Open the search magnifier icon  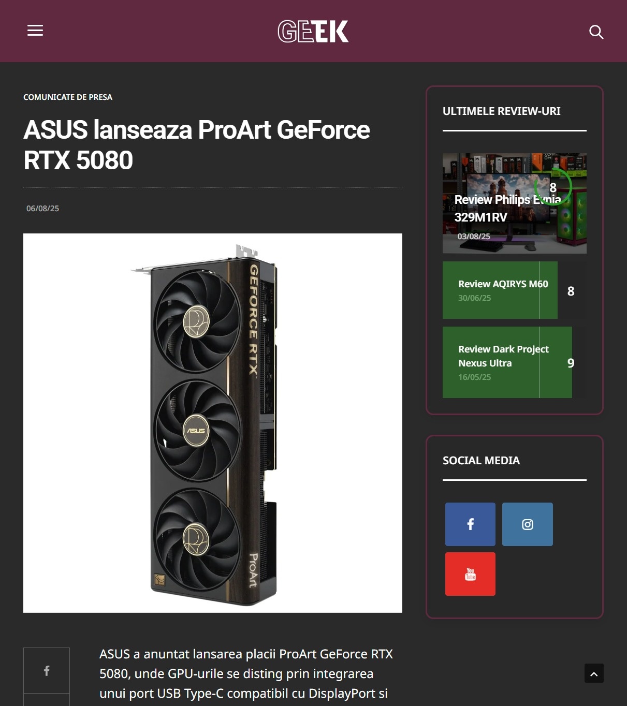point(596,32)
